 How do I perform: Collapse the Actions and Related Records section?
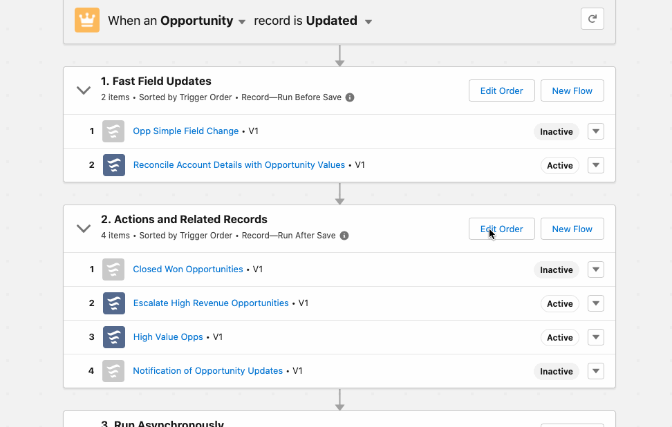point(84,228)
